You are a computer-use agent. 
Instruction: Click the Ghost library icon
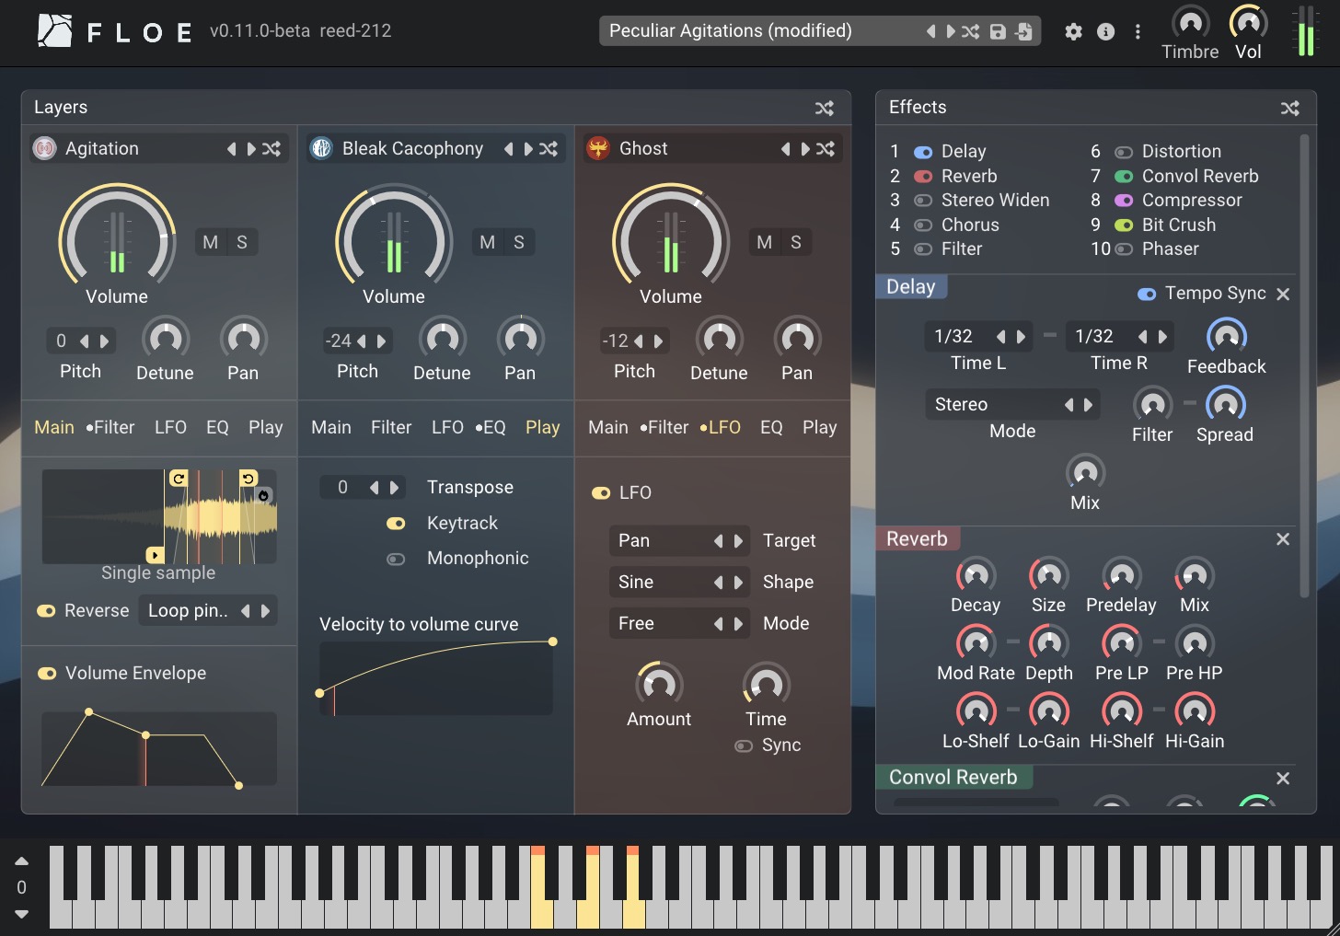pyautogui.click(x=598, y=148)
